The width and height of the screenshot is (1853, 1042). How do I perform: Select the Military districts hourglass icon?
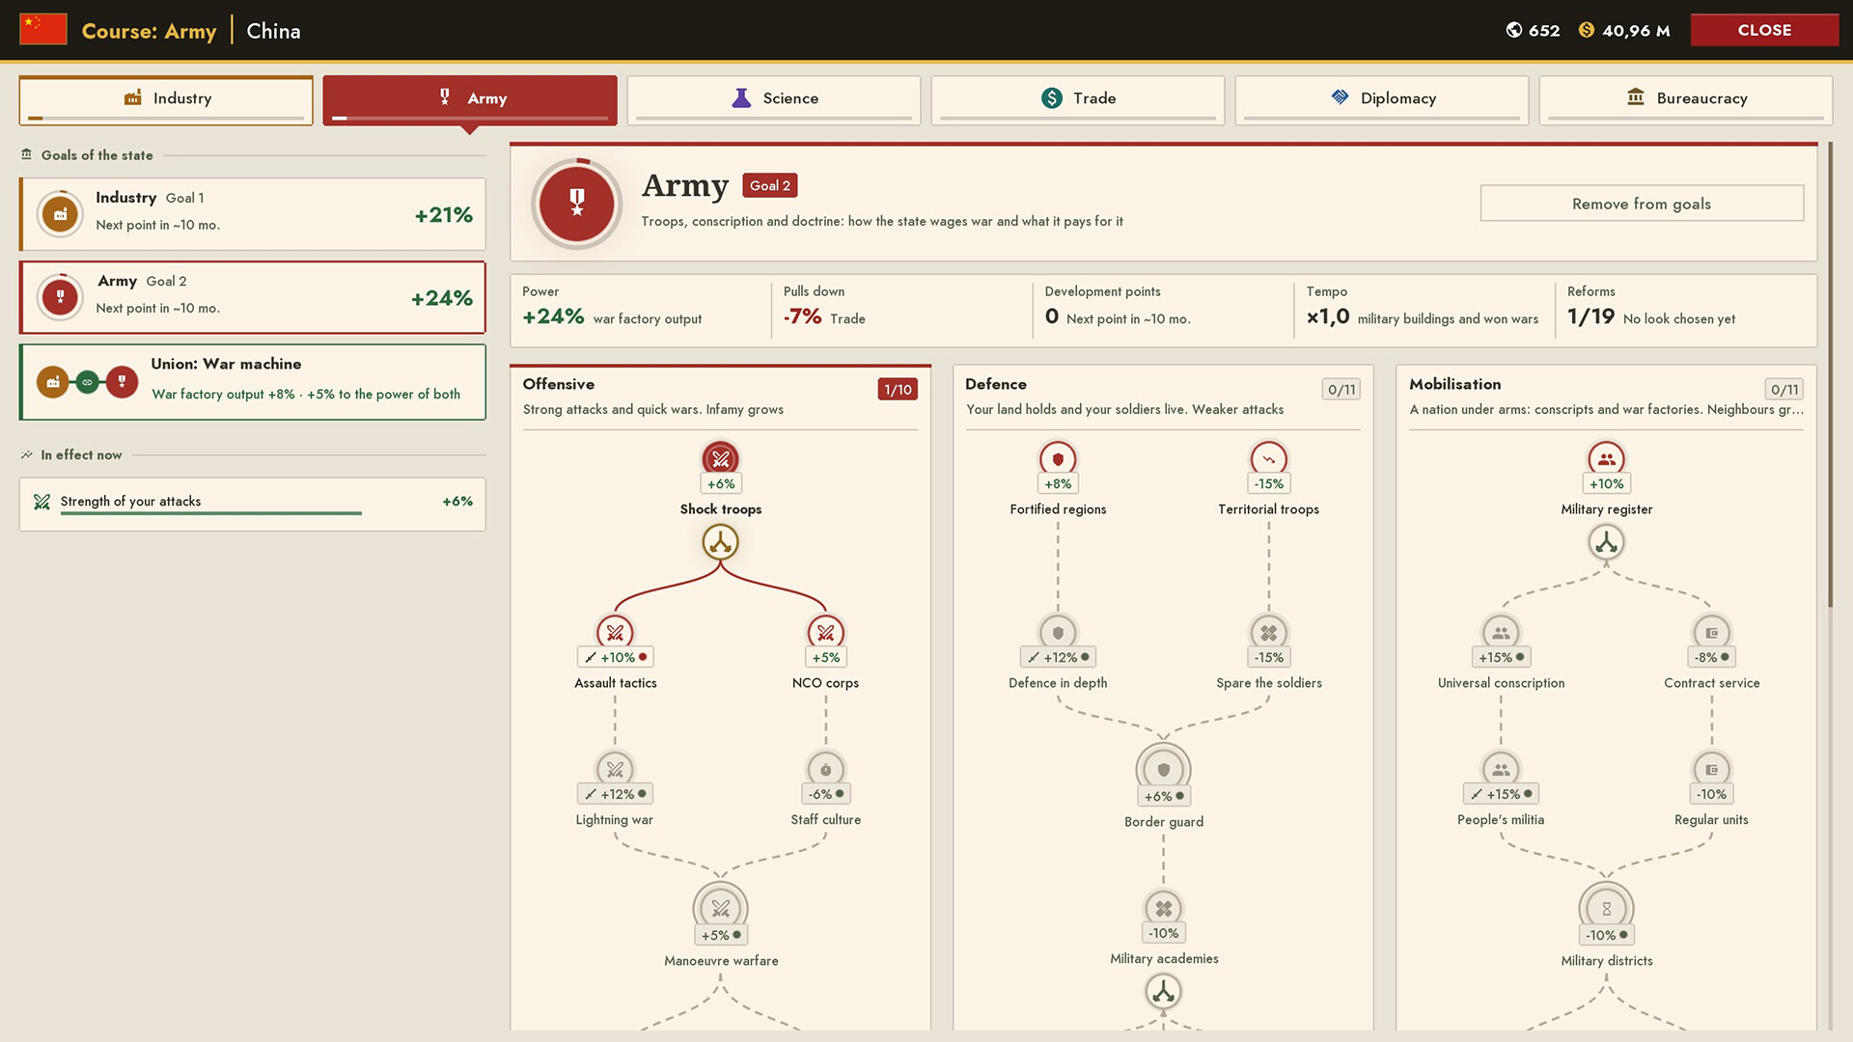click(1606, 908)
